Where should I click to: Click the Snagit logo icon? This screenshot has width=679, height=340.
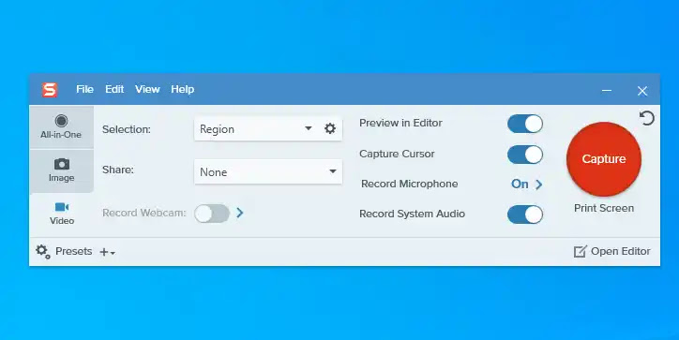point(50,90)
